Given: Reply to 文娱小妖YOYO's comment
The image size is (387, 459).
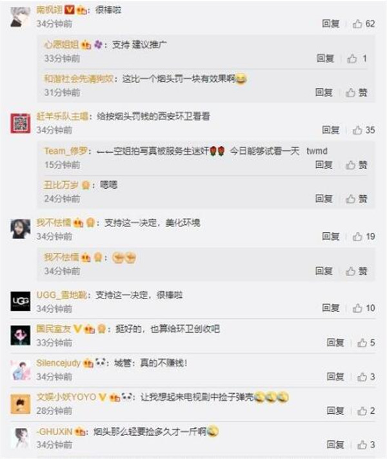Looking at the screenshot, I should (x=335, y=411).
